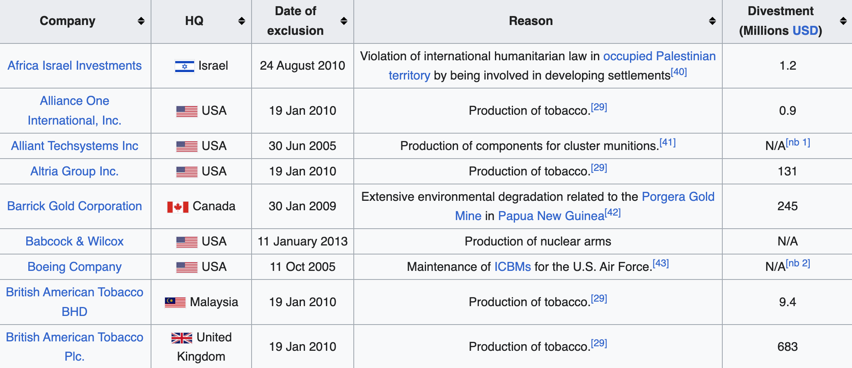
Task: Sort table by Company column arrows
Action: (x=141, y=21)
